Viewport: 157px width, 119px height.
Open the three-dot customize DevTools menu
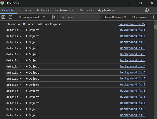point(154,10)
